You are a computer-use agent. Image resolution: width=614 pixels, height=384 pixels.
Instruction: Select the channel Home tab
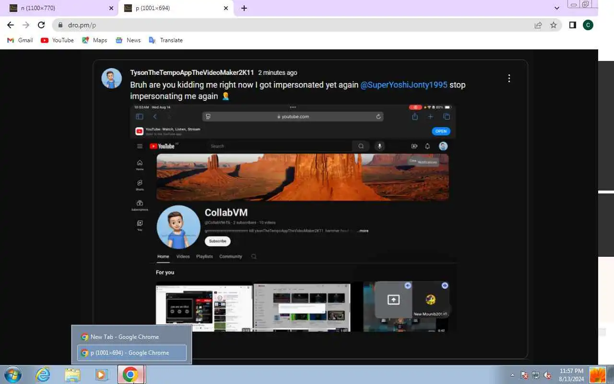(163, 256)
